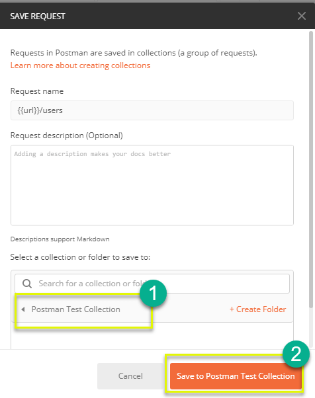Close the Save Request dialog
The height and width of the screenshot is (398, 315).
(x=302, y=16)
